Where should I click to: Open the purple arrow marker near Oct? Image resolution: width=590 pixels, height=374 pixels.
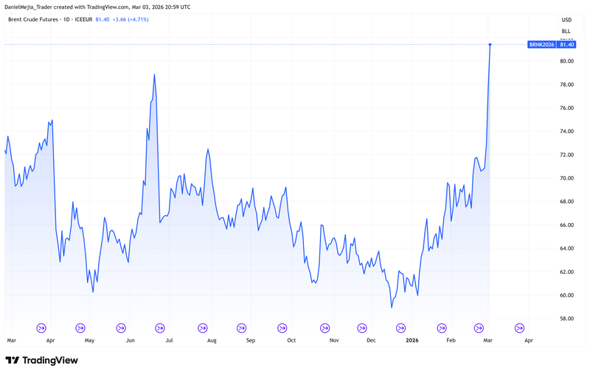282,328
